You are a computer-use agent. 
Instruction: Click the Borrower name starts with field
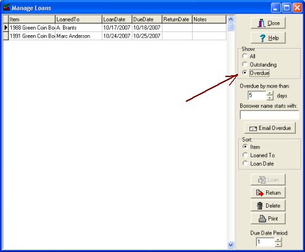coord(269,115)
